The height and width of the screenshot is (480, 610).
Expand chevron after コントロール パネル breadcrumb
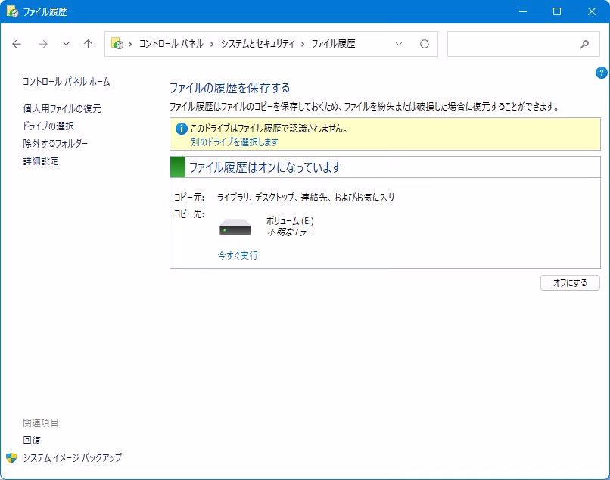pos(212,44)
